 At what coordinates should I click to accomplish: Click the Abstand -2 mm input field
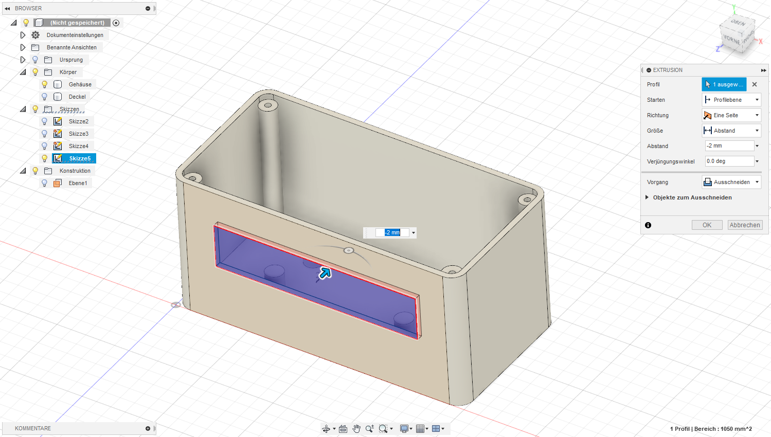(x=729, y=146)
